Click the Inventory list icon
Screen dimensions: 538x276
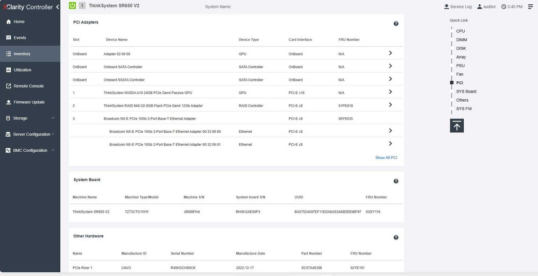[x=9, y=54]
